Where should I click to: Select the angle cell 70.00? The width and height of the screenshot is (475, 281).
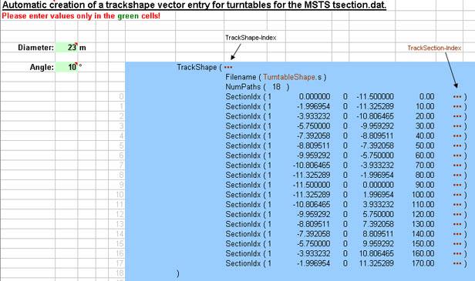(x=425, y=166)
